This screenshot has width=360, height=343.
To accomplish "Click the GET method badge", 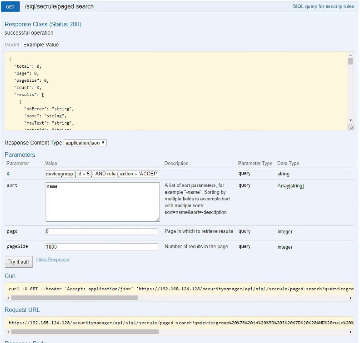I will 10,7.
